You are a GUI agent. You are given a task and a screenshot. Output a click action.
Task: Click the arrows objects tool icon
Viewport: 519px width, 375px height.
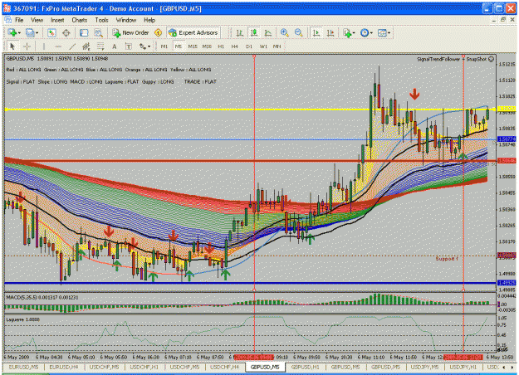click(143, 46)
